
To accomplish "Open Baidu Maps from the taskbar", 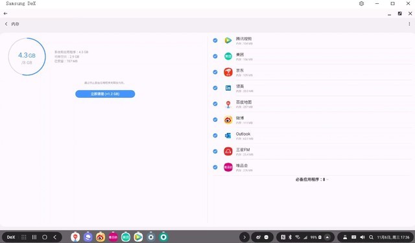I will tap(75, 237).
